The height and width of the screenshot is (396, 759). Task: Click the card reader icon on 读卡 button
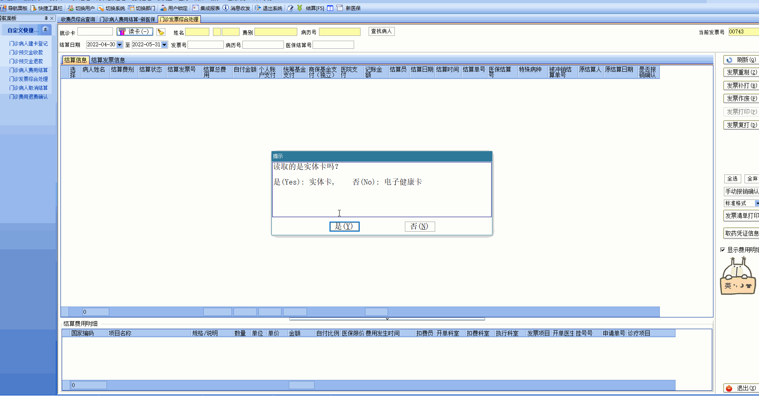122,32
